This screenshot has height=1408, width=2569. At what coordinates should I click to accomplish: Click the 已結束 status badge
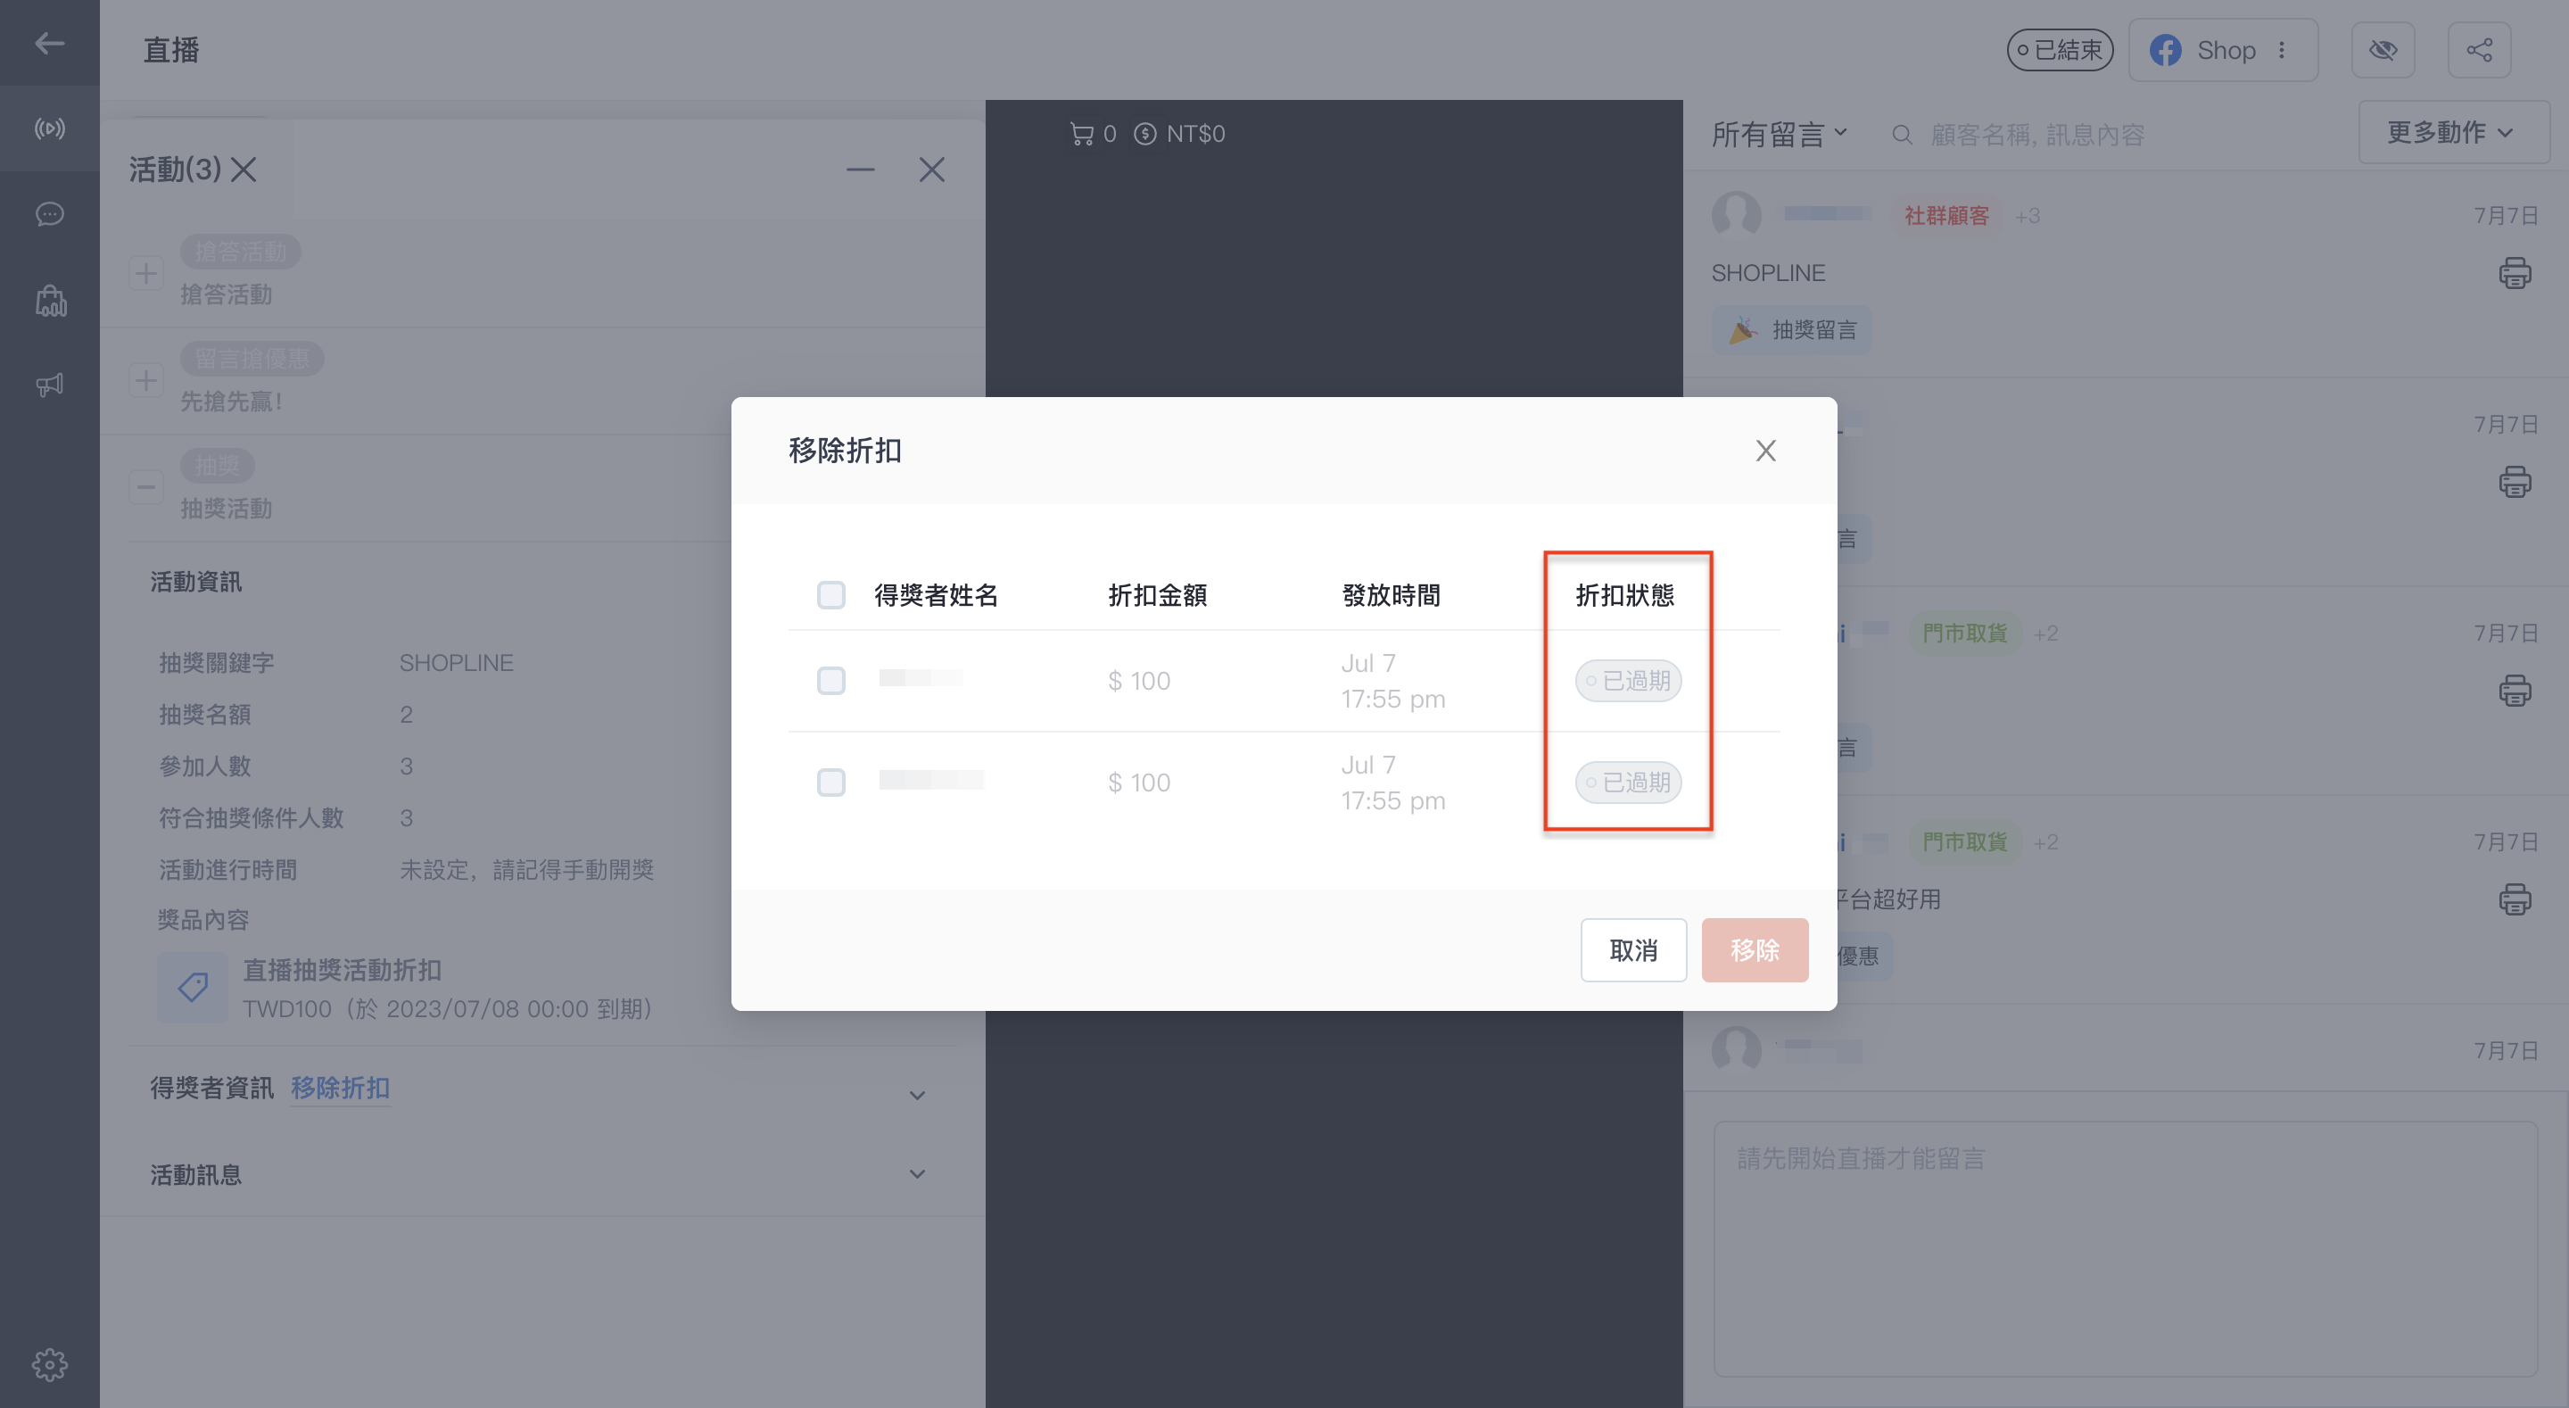coord(2060,50)
